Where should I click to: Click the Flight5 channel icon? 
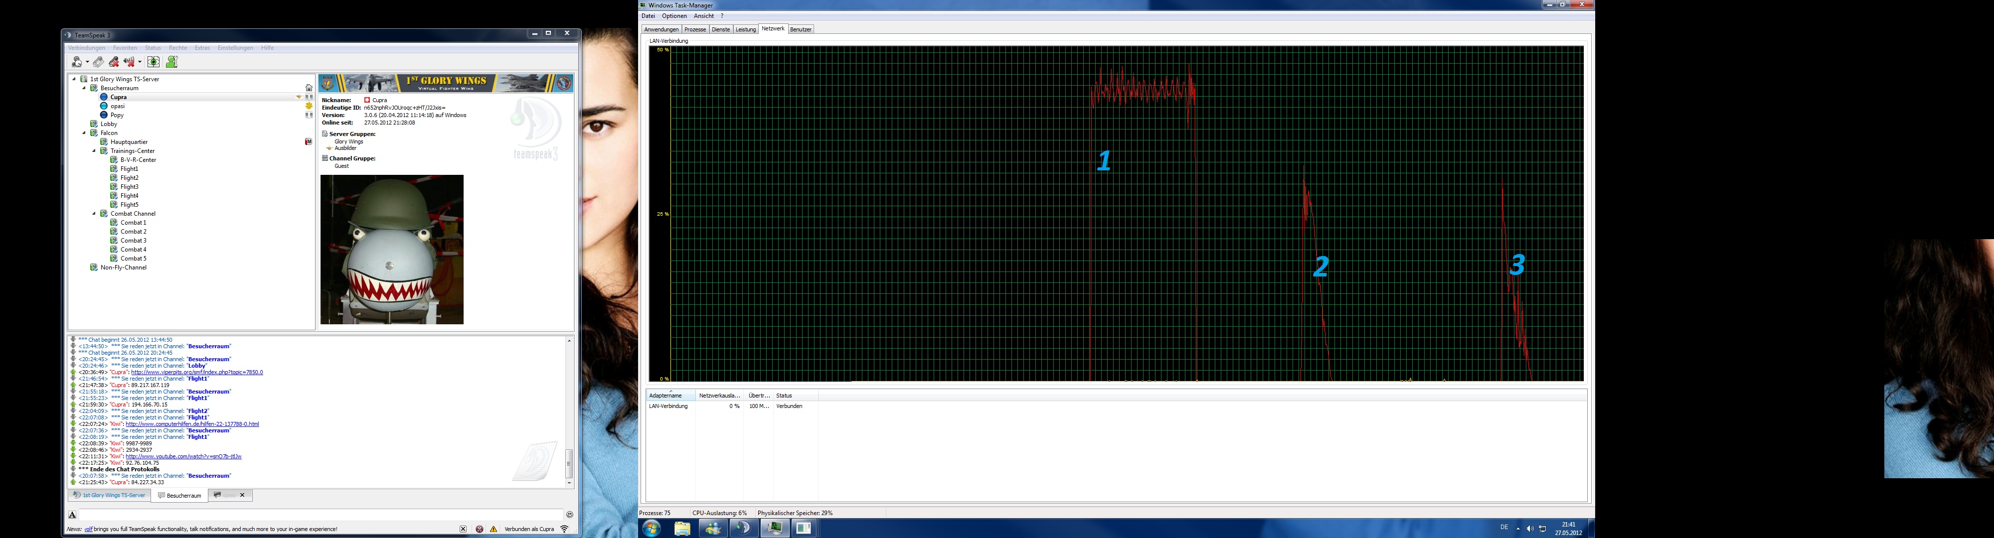[114, 205]
